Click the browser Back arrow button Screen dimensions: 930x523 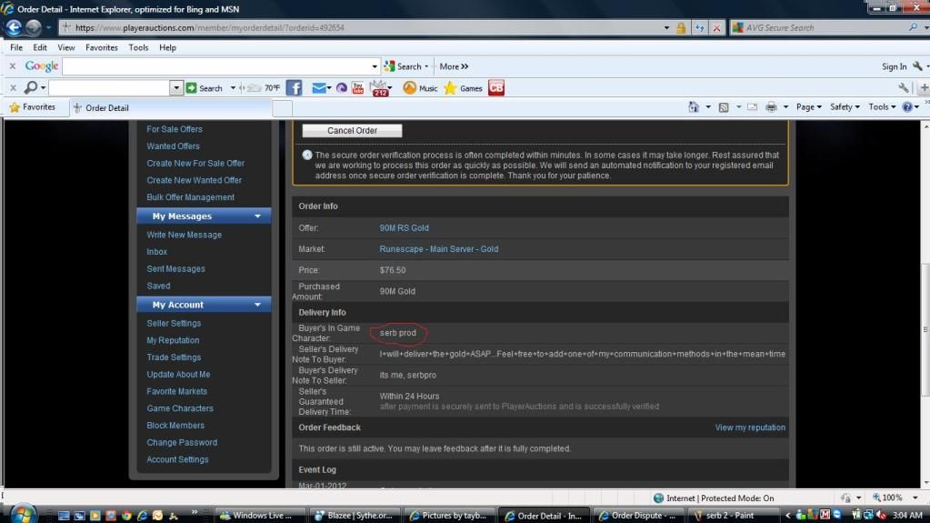tap(14, 27)
